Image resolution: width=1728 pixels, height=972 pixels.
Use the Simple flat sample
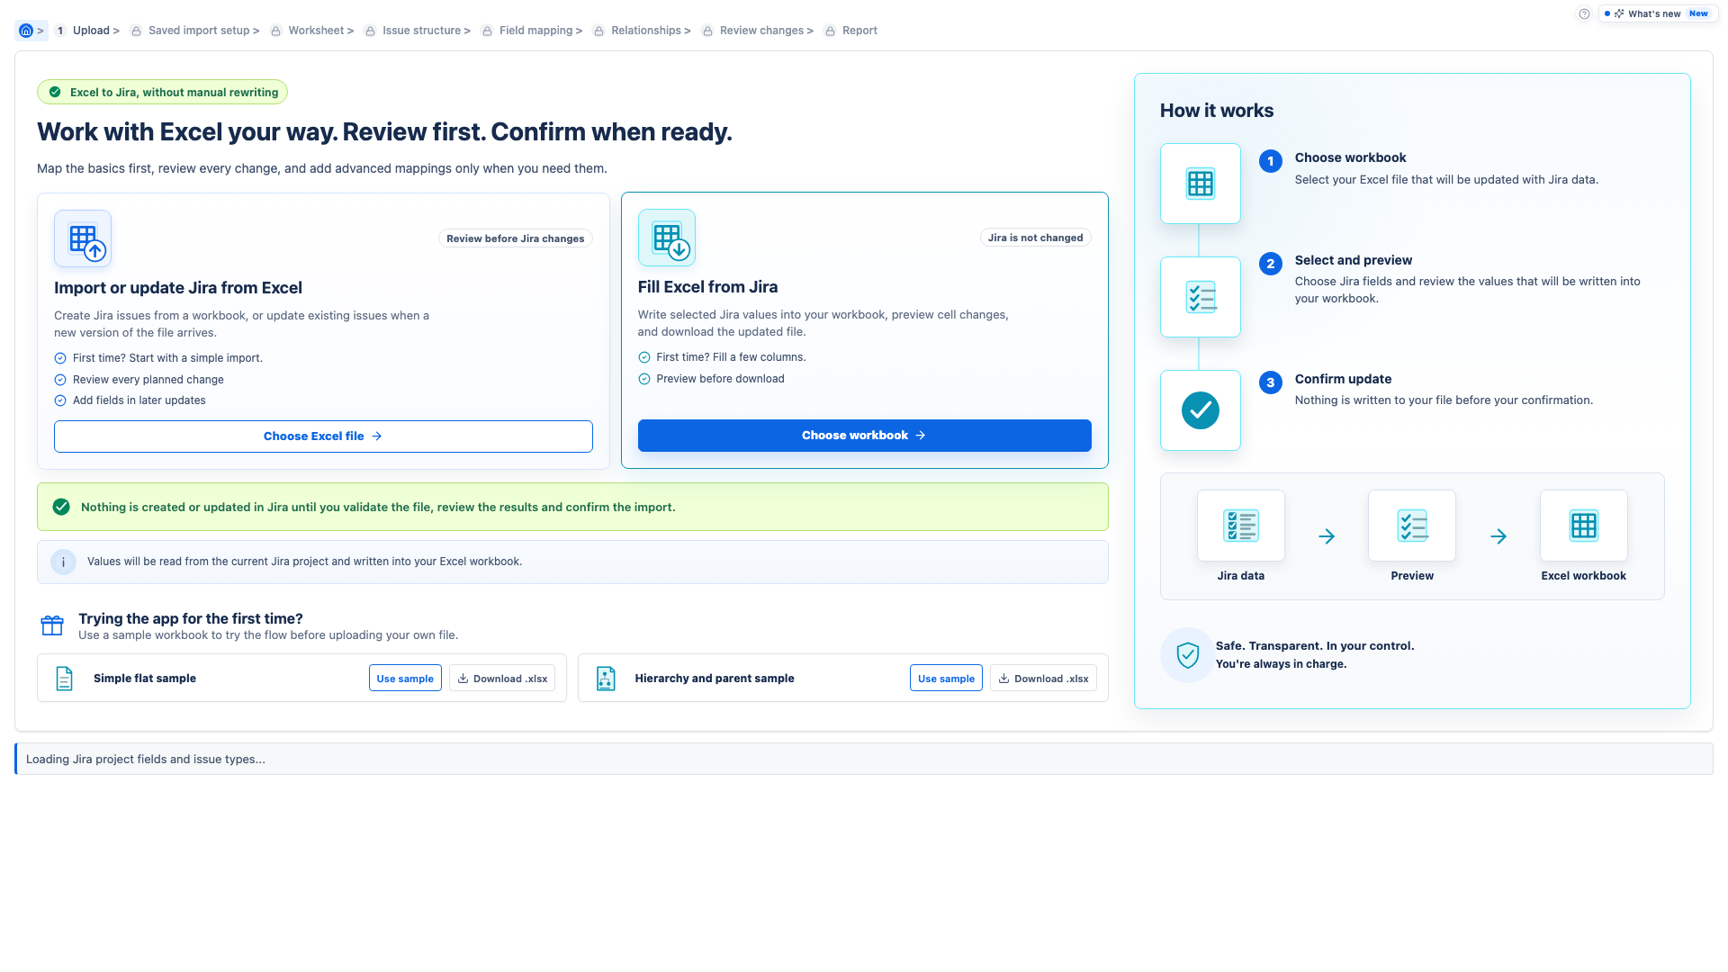pyautogui.click(x=405, y=679)
